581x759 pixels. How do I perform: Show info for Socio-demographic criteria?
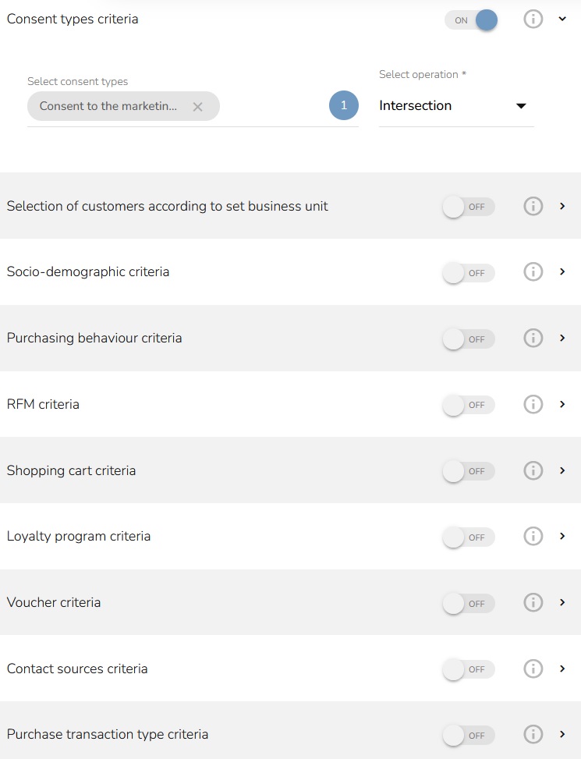coord(533,272)
